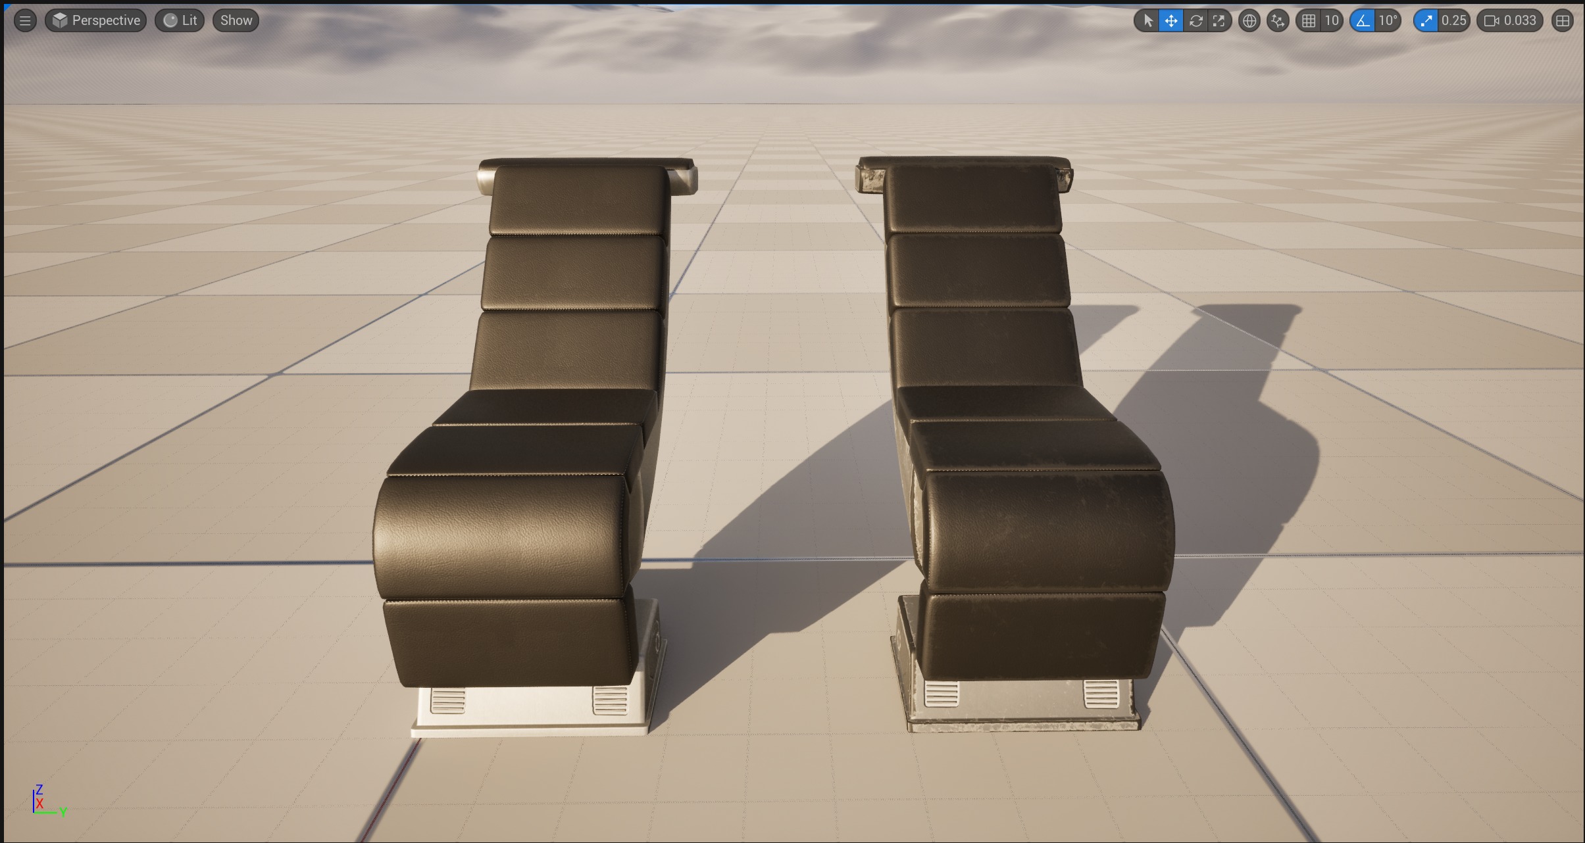Toggle world or local coordinate system globe
1585x843 pixels.
(x=1249, y=20)
